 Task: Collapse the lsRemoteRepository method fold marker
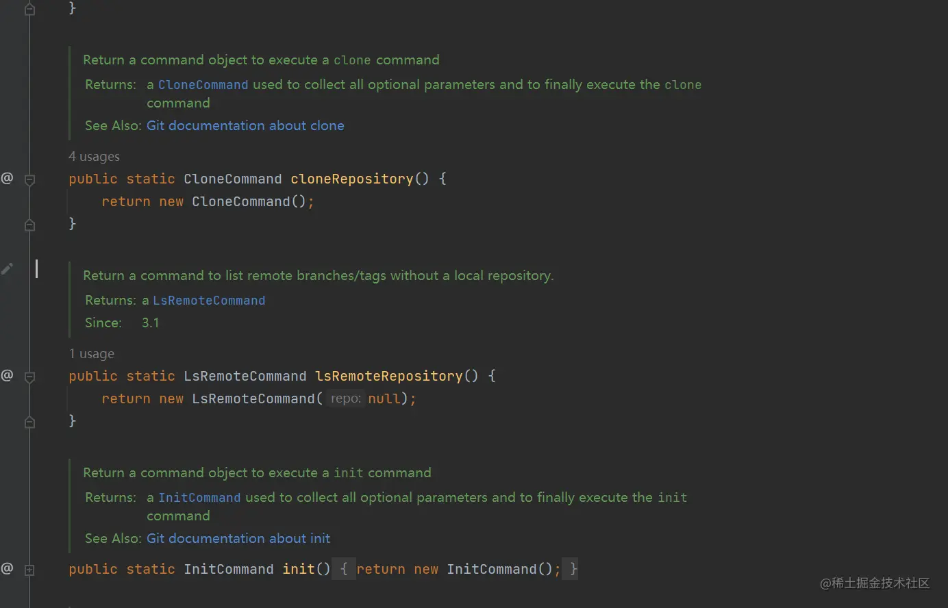pos(29,377)
